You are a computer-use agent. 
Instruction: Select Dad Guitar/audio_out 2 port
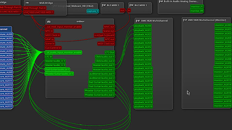click(x=102, y=86)
